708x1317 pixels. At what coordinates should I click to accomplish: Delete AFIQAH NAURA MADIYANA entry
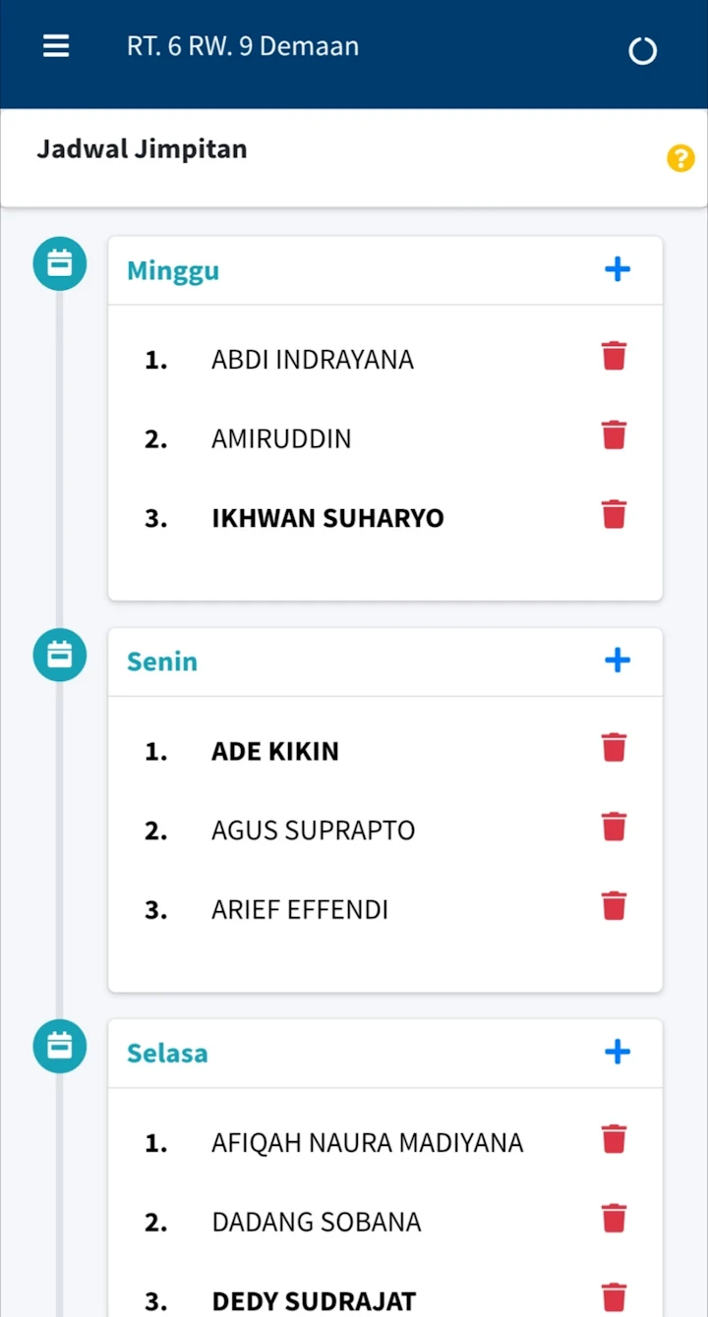pyautogui.click(x=614, y=1139)
